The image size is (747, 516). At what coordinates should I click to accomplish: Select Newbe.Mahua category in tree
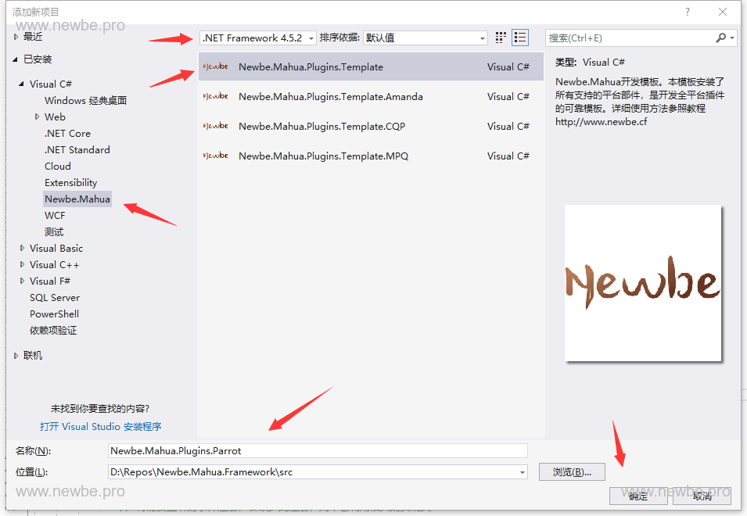77,199
